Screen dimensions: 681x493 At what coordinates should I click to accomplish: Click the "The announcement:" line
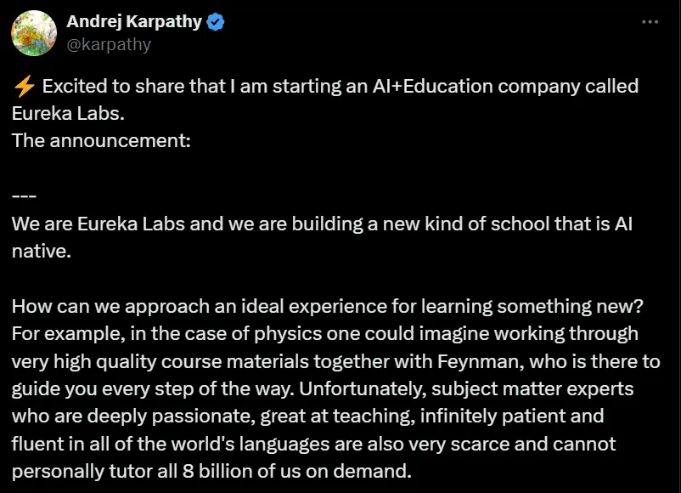(101, 140)
